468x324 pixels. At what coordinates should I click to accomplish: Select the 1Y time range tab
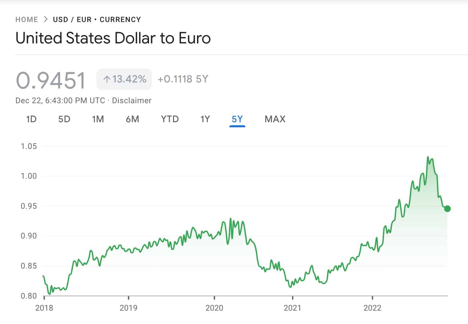205,119
